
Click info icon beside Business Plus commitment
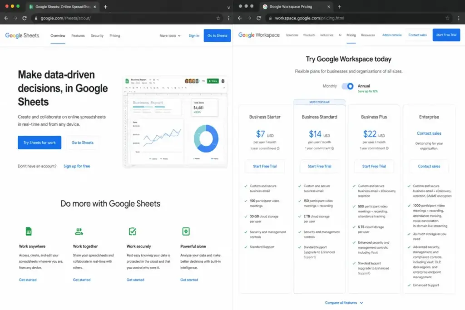[x=387, y=148]
